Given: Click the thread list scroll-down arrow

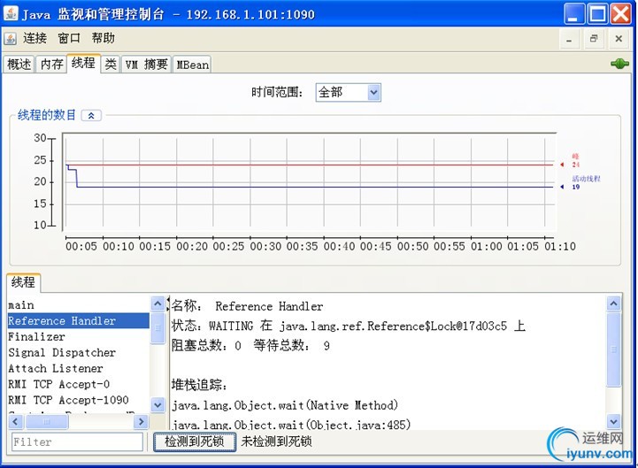Looking at the screenshot, I should click(x=158, y=405).
